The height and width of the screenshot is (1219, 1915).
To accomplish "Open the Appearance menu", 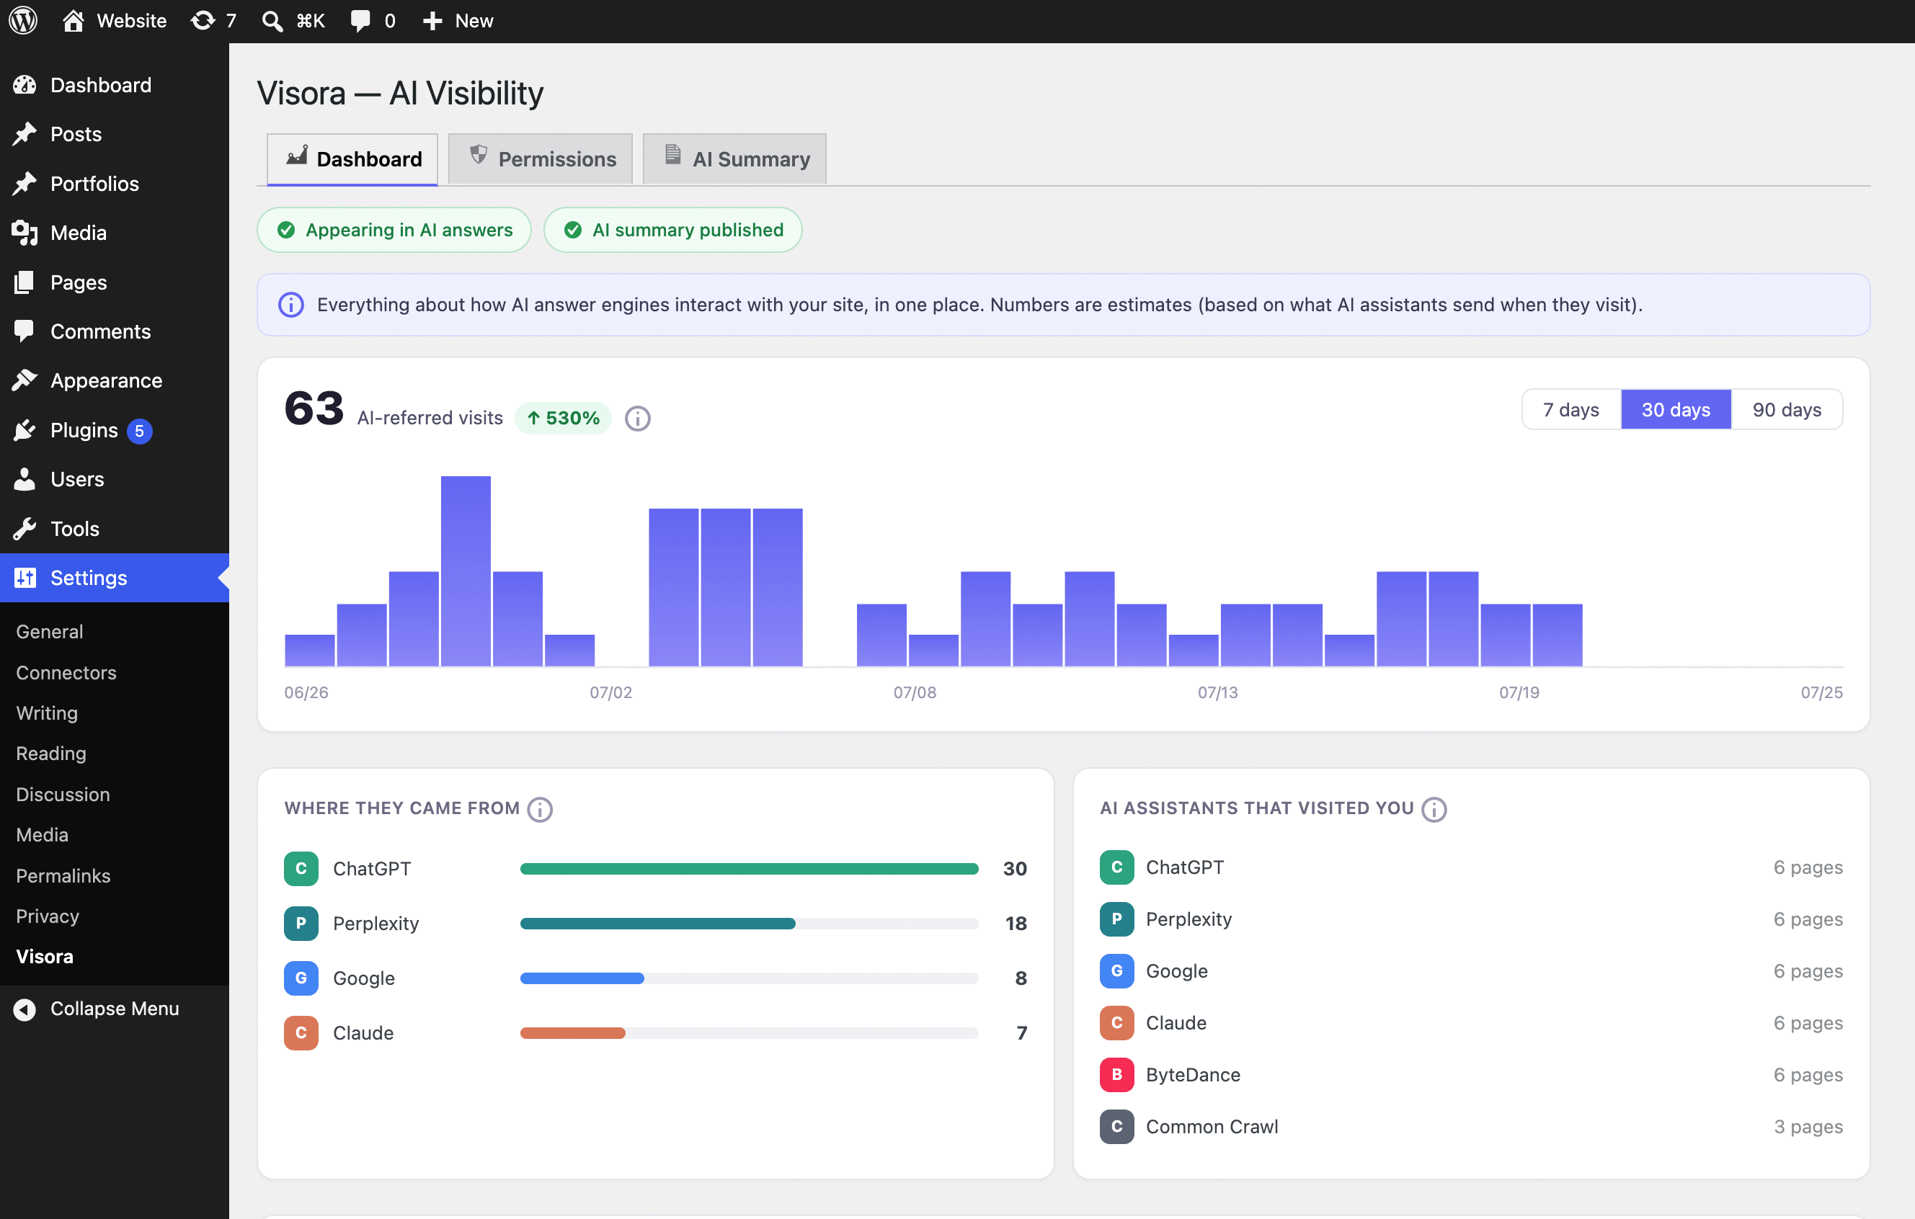I will point(115,381).
